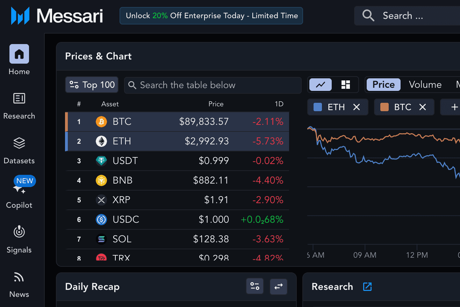Screen dimensions: 460x307
Task: Click the BTC bitcoin coin icon
Action: [101, 122]
